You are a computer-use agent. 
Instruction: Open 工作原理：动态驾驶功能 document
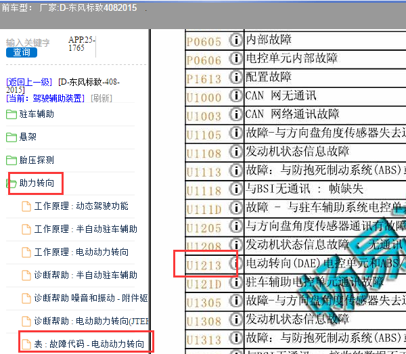click(x=81, y=206)
